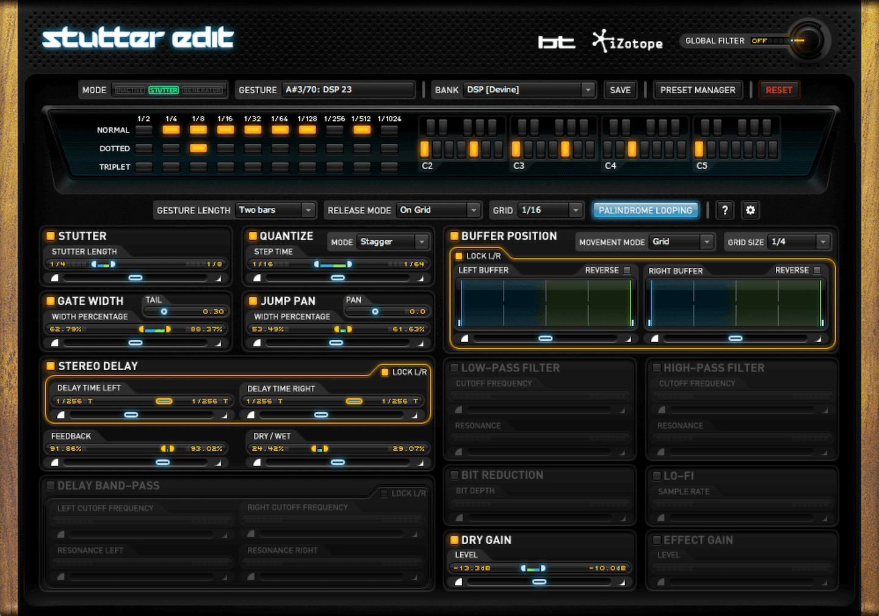Toggle the Dotted 1/8 note value button
This screenshot has width=879, height=616.
[x=198, y=148]
